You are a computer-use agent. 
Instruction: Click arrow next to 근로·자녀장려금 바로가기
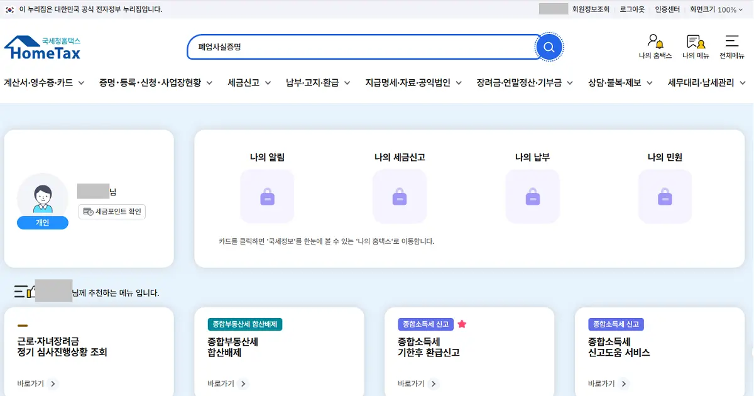tap(53, 383)
